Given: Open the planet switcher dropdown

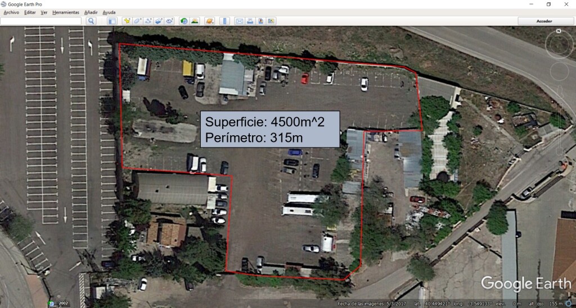Looking at the screenshot, I should (209, 21).
